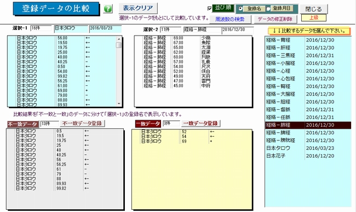Select highlighted 経絡－肺経 row in data list
356x212 pixels.
click(x=308, y=125)
